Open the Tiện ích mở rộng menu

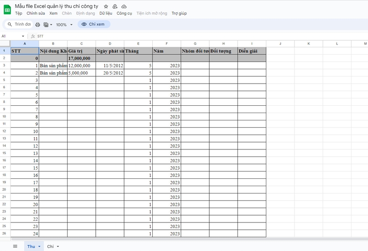(x=152, y=13)
